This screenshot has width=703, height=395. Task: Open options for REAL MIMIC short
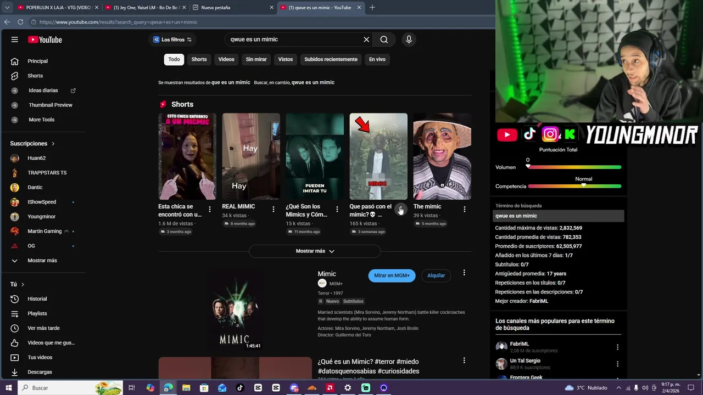coord(274,210)
